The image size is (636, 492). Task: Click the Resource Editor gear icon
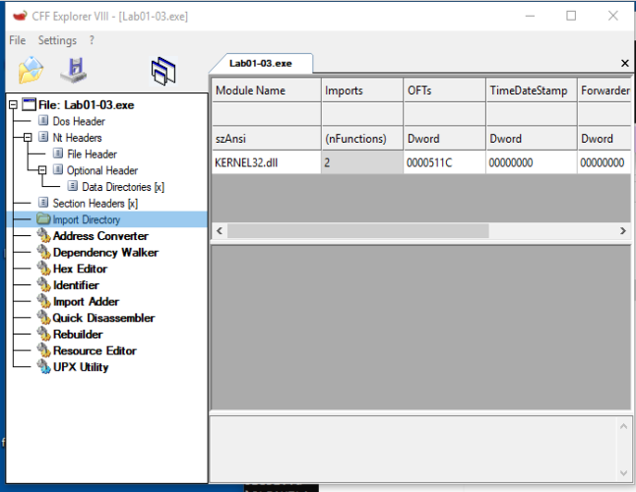click(43, 350)
